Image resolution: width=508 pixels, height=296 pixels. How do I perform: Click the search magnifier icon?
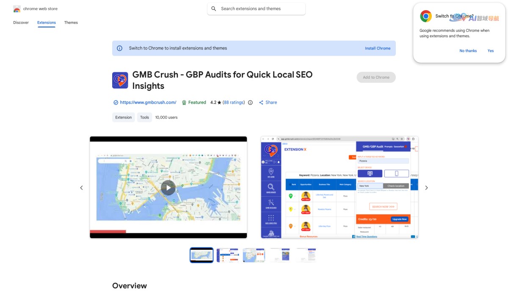[214, 8]
